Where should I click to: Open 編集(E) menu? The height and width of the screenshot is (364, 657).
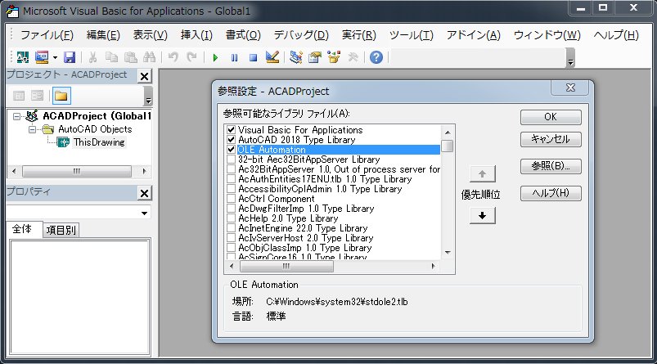click(103, 35)
